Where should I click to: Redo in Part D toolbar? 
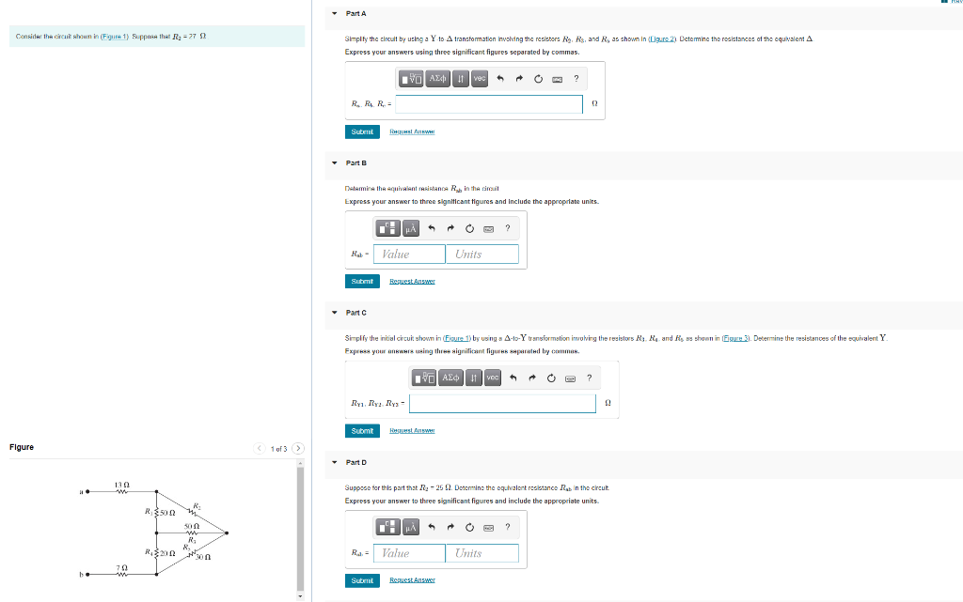[450, 527]
